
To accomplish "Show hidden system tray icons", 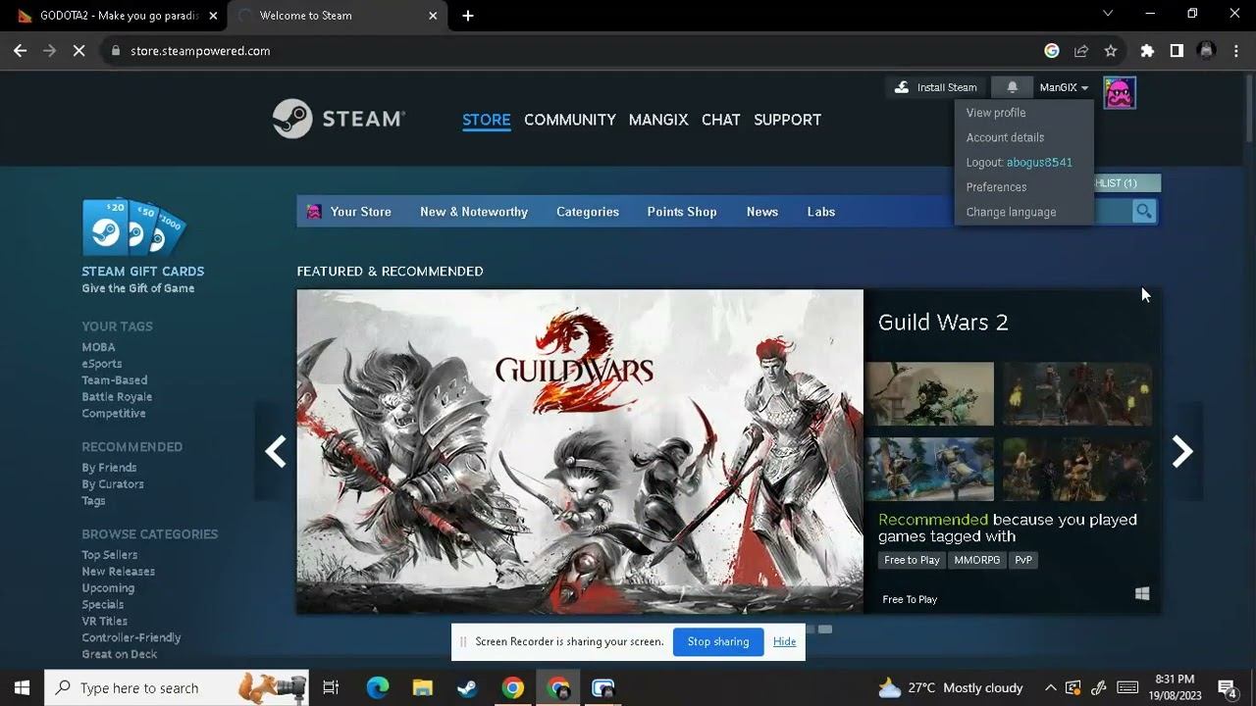I will tap(1050, 687).
